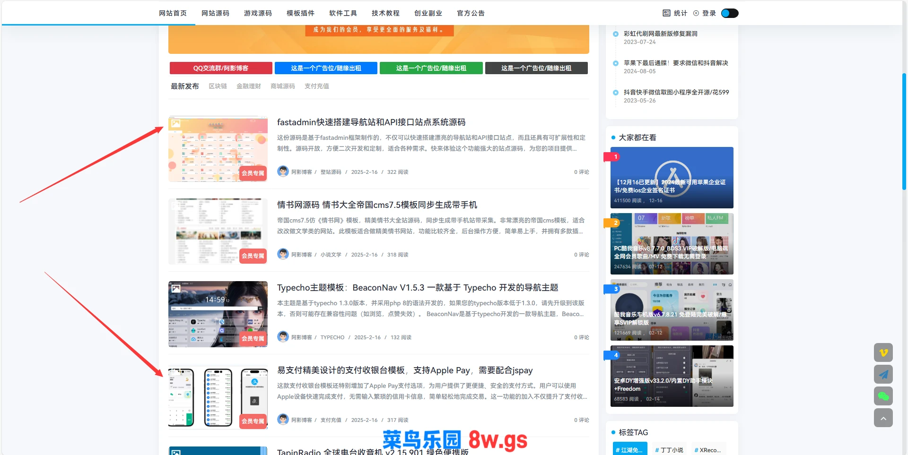Click the blue 广告位 ad button
The height and width of the screenshot is (455, 908).
pyautogui.click(x=326, y=68)
